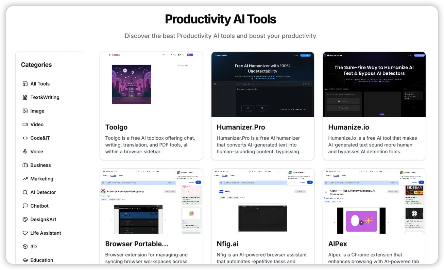Open the 3D category label

(34, 247)
